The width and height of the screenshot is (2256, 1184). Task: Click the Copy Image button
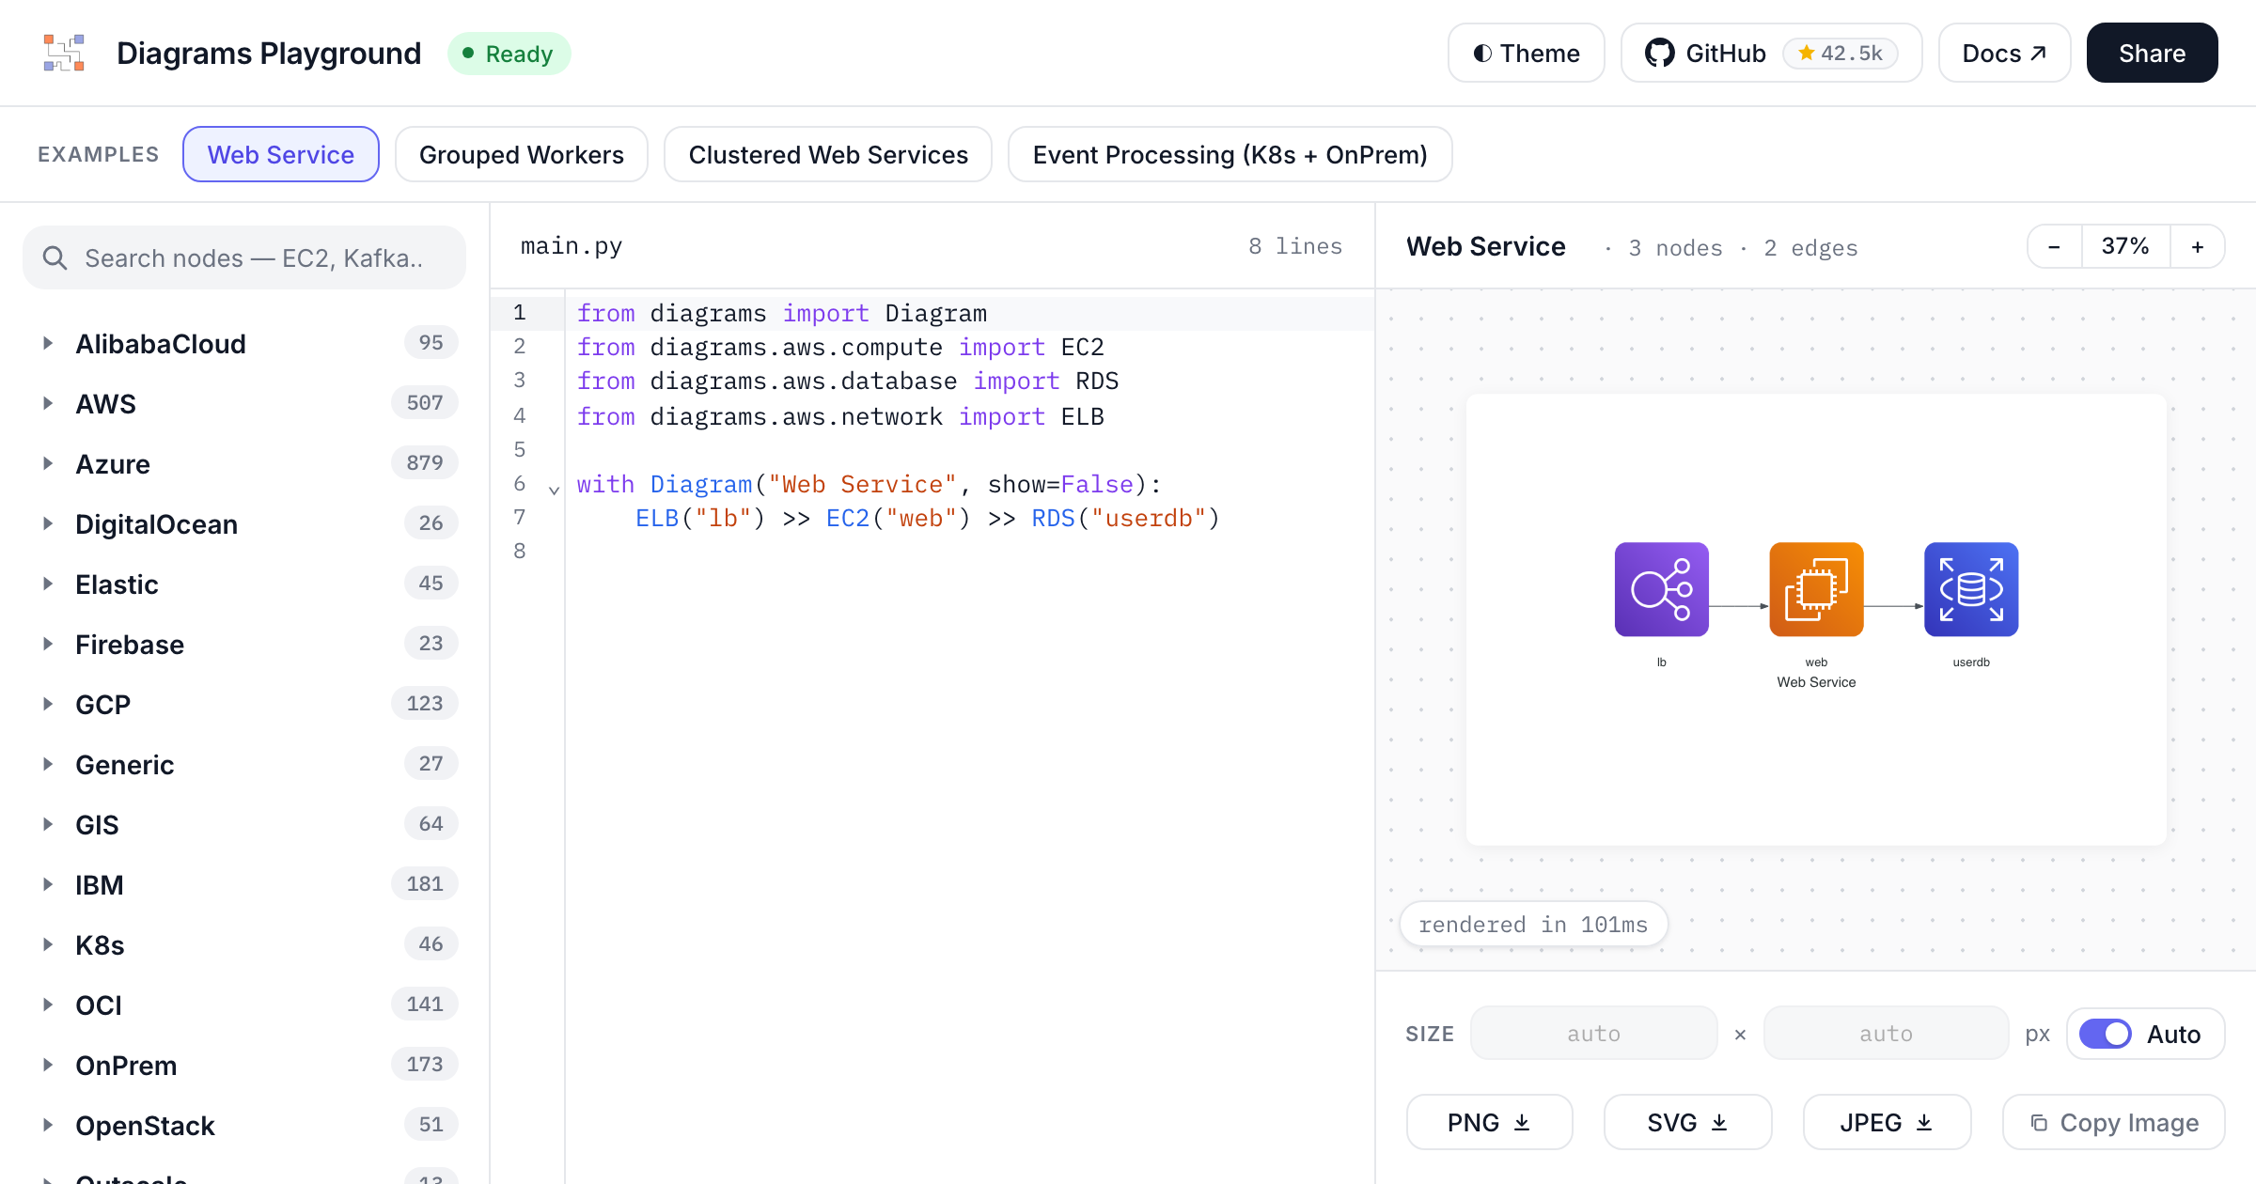click(x=2113, y=1122)
